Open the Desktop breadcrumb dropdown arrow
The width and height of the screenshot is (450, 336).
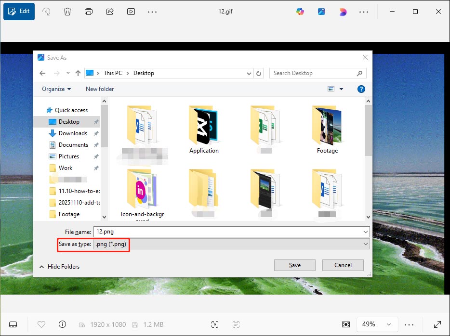click(249, 73)
